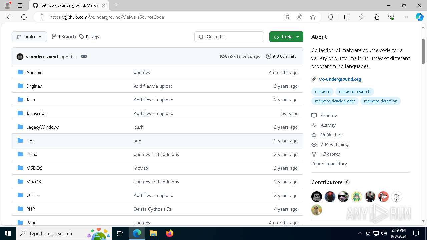Select the malware-detection topic tag
The height and width of the screenshot is (240, 427).
380,101
